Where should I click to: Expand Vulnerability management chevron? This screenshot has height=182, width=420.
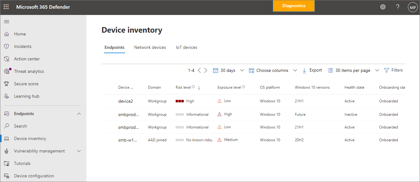(x=79, y=151)
